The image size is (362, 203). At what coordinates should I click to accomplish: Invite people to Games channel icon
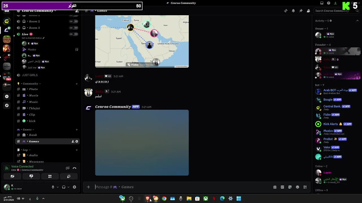[x=73, y=142]
